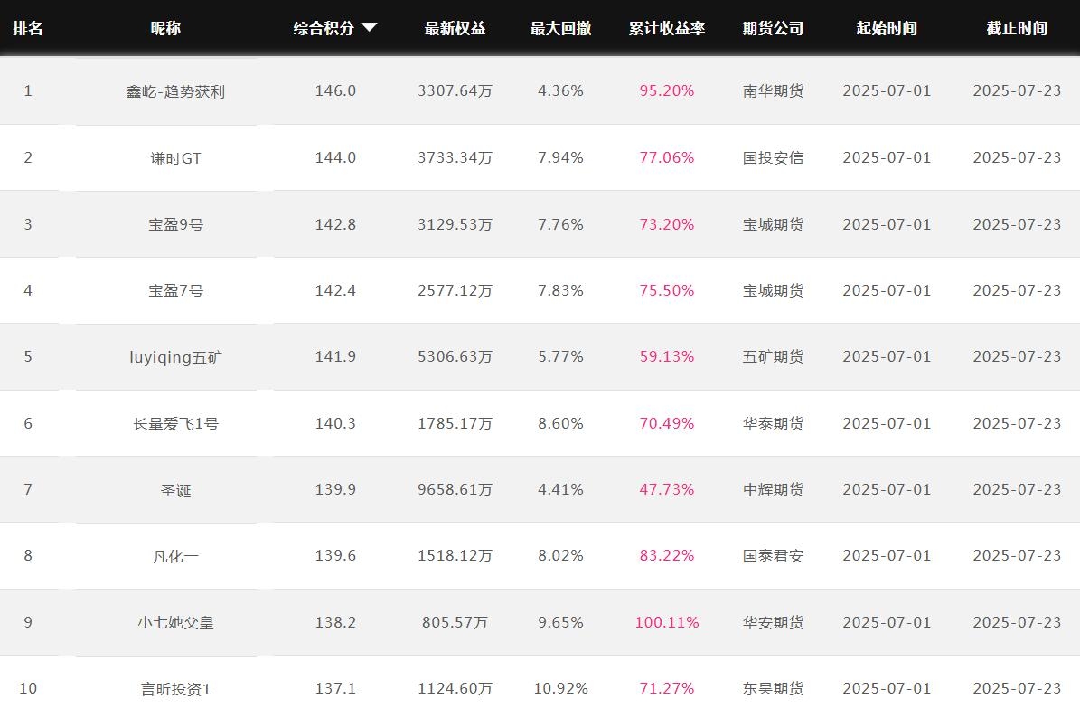Open trader 鑫屹-趋势获利 profile
This screenshot has height=718, width=1080.
pyautogui.click(x=175, y=91)
